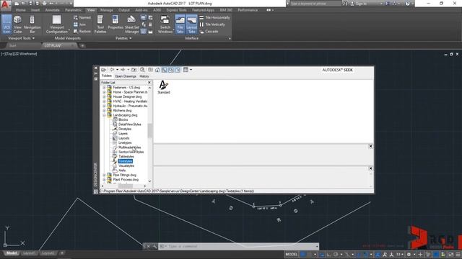Close the Folder List pane

pyautogui.click(x=149, y=83)
